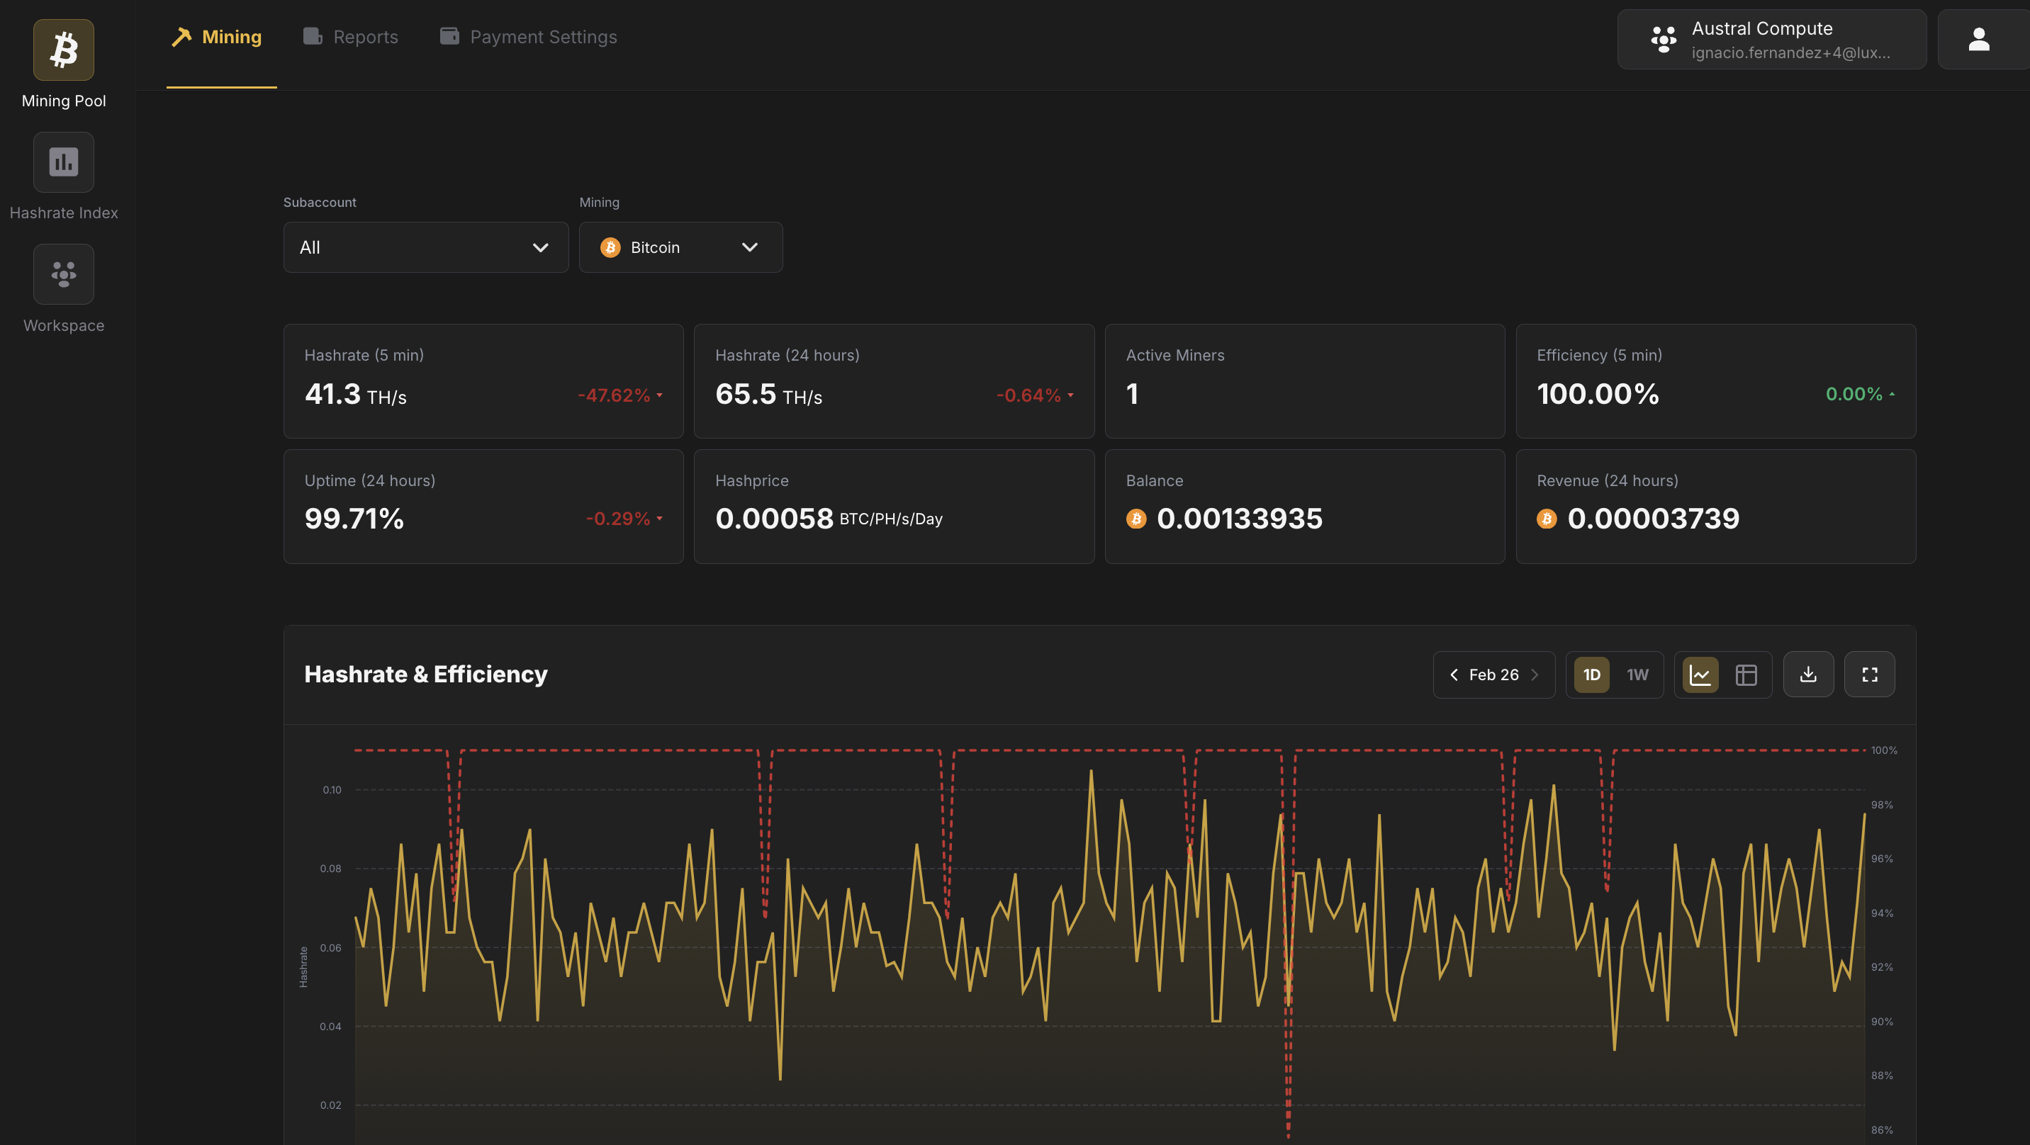This screenshot has height=1145, width=2030.
Task: Click the ignacio.fernandez email text
Action: [x=1790, y=53]
